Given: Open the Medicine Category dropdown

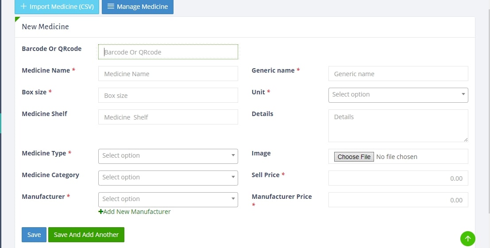Looking at the screenshot, I should click(x=168, y=178).
